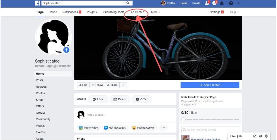Click the Like button below the cover

(x=83, y=85)
